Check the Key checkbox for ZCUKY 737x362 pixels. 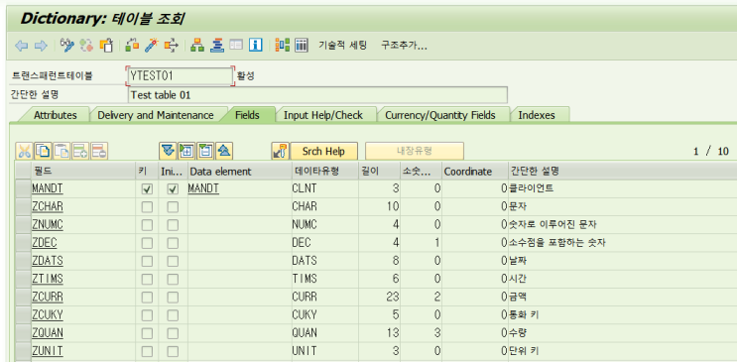(147, 315)
